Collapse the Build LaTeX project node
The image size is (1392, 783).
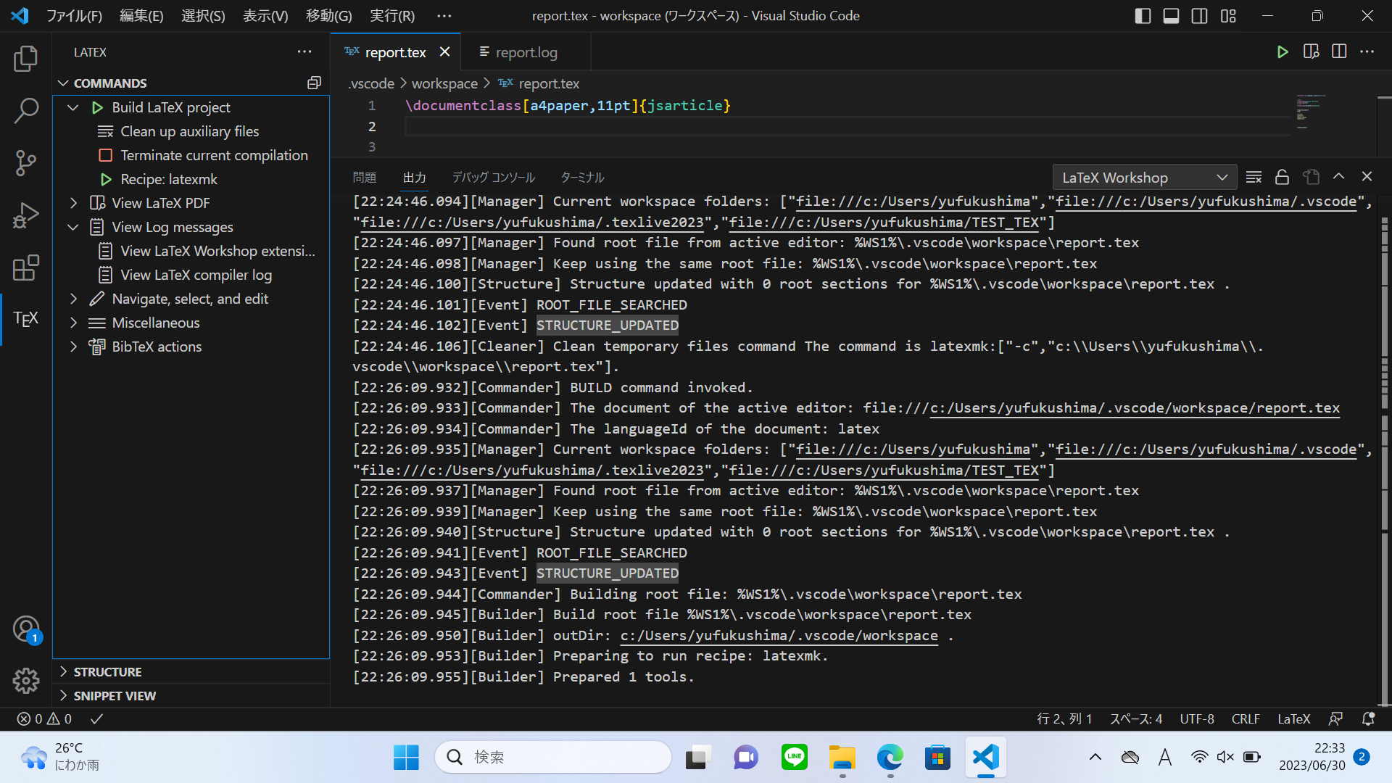[73, 108]
